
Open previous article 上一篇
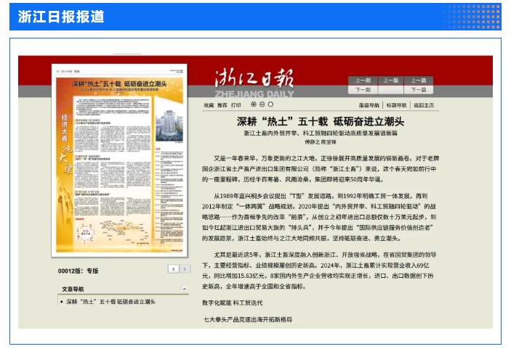[x=418, y=81]
